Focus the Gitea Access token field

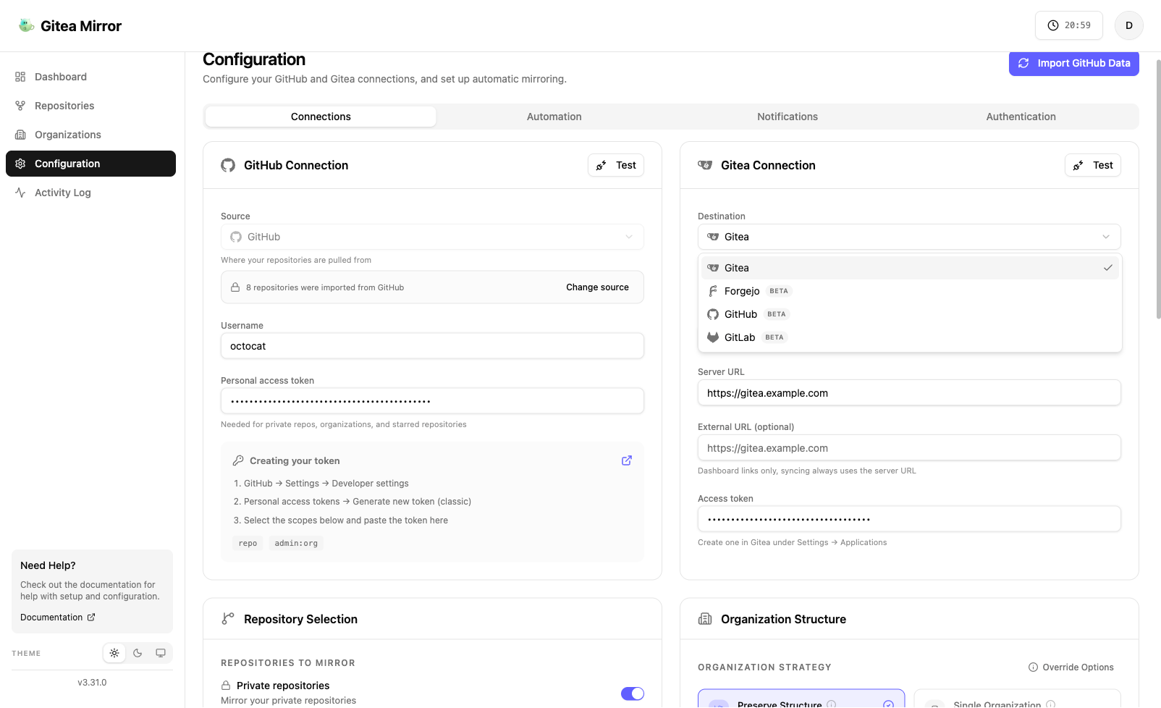(909, 519)
